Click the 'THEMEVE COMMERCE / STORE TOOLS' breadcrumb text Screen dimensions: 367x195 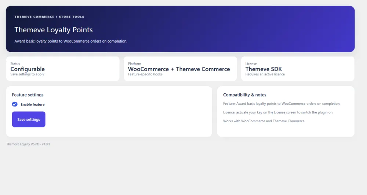click(x=50, y=17)
